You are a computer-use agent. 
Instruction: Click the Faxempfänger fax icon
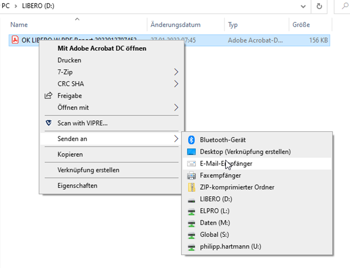(x=192, y=175)
